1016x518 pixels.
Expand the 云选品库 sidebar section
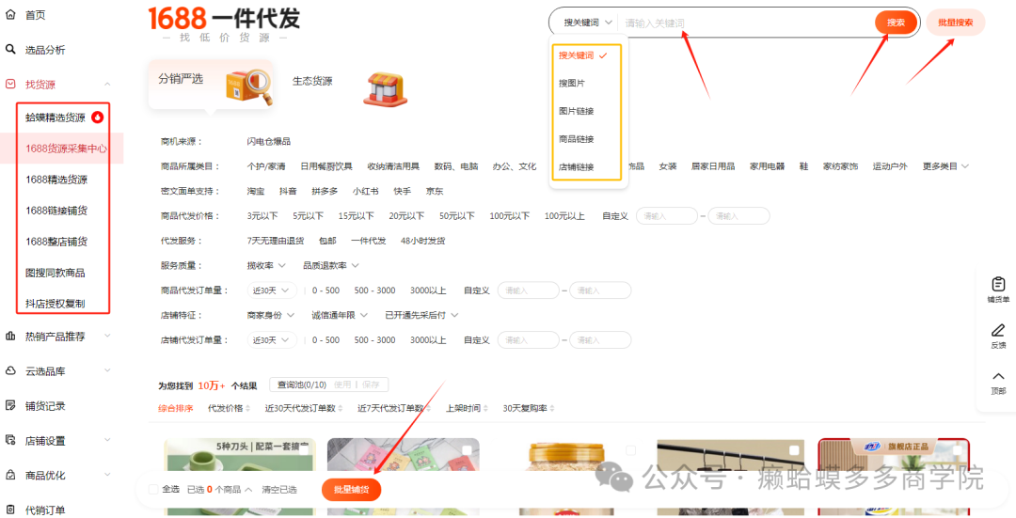pyautogui.click(x=107, y=371)
